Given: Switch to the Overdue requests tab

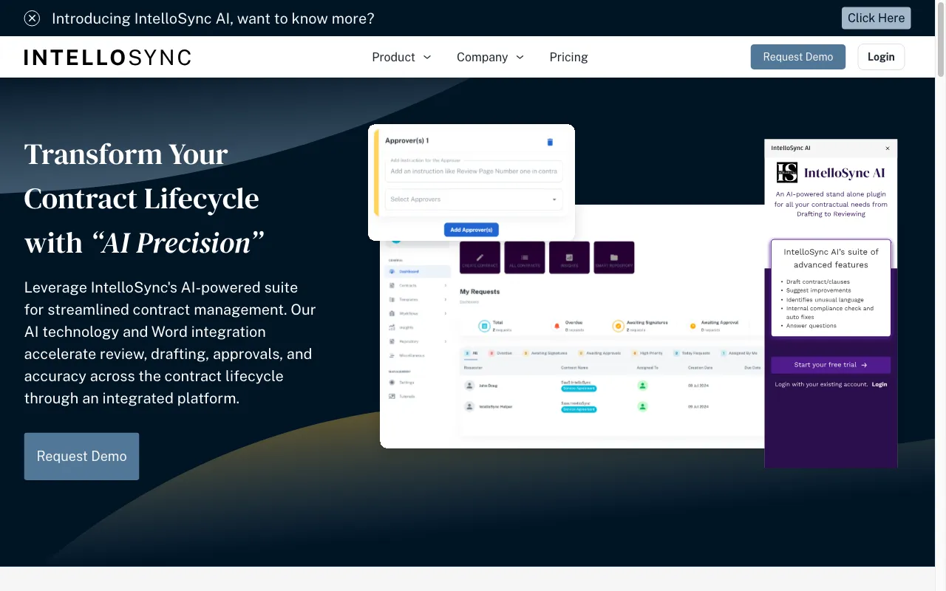Looking at the screenshot, I should [501, 353].
